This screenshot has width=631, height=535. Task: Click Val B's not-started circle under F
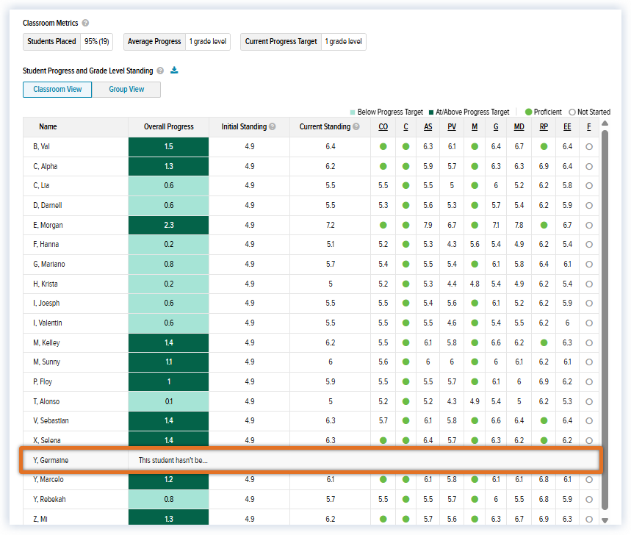tap(589, 147)
